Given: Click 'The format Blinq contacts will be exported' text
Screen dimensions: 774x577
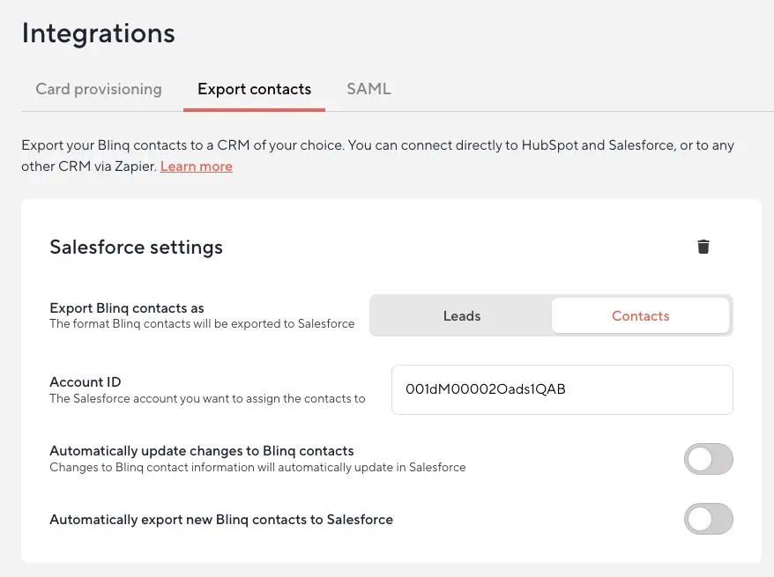Looking at the screenshot, I should 202,323.
